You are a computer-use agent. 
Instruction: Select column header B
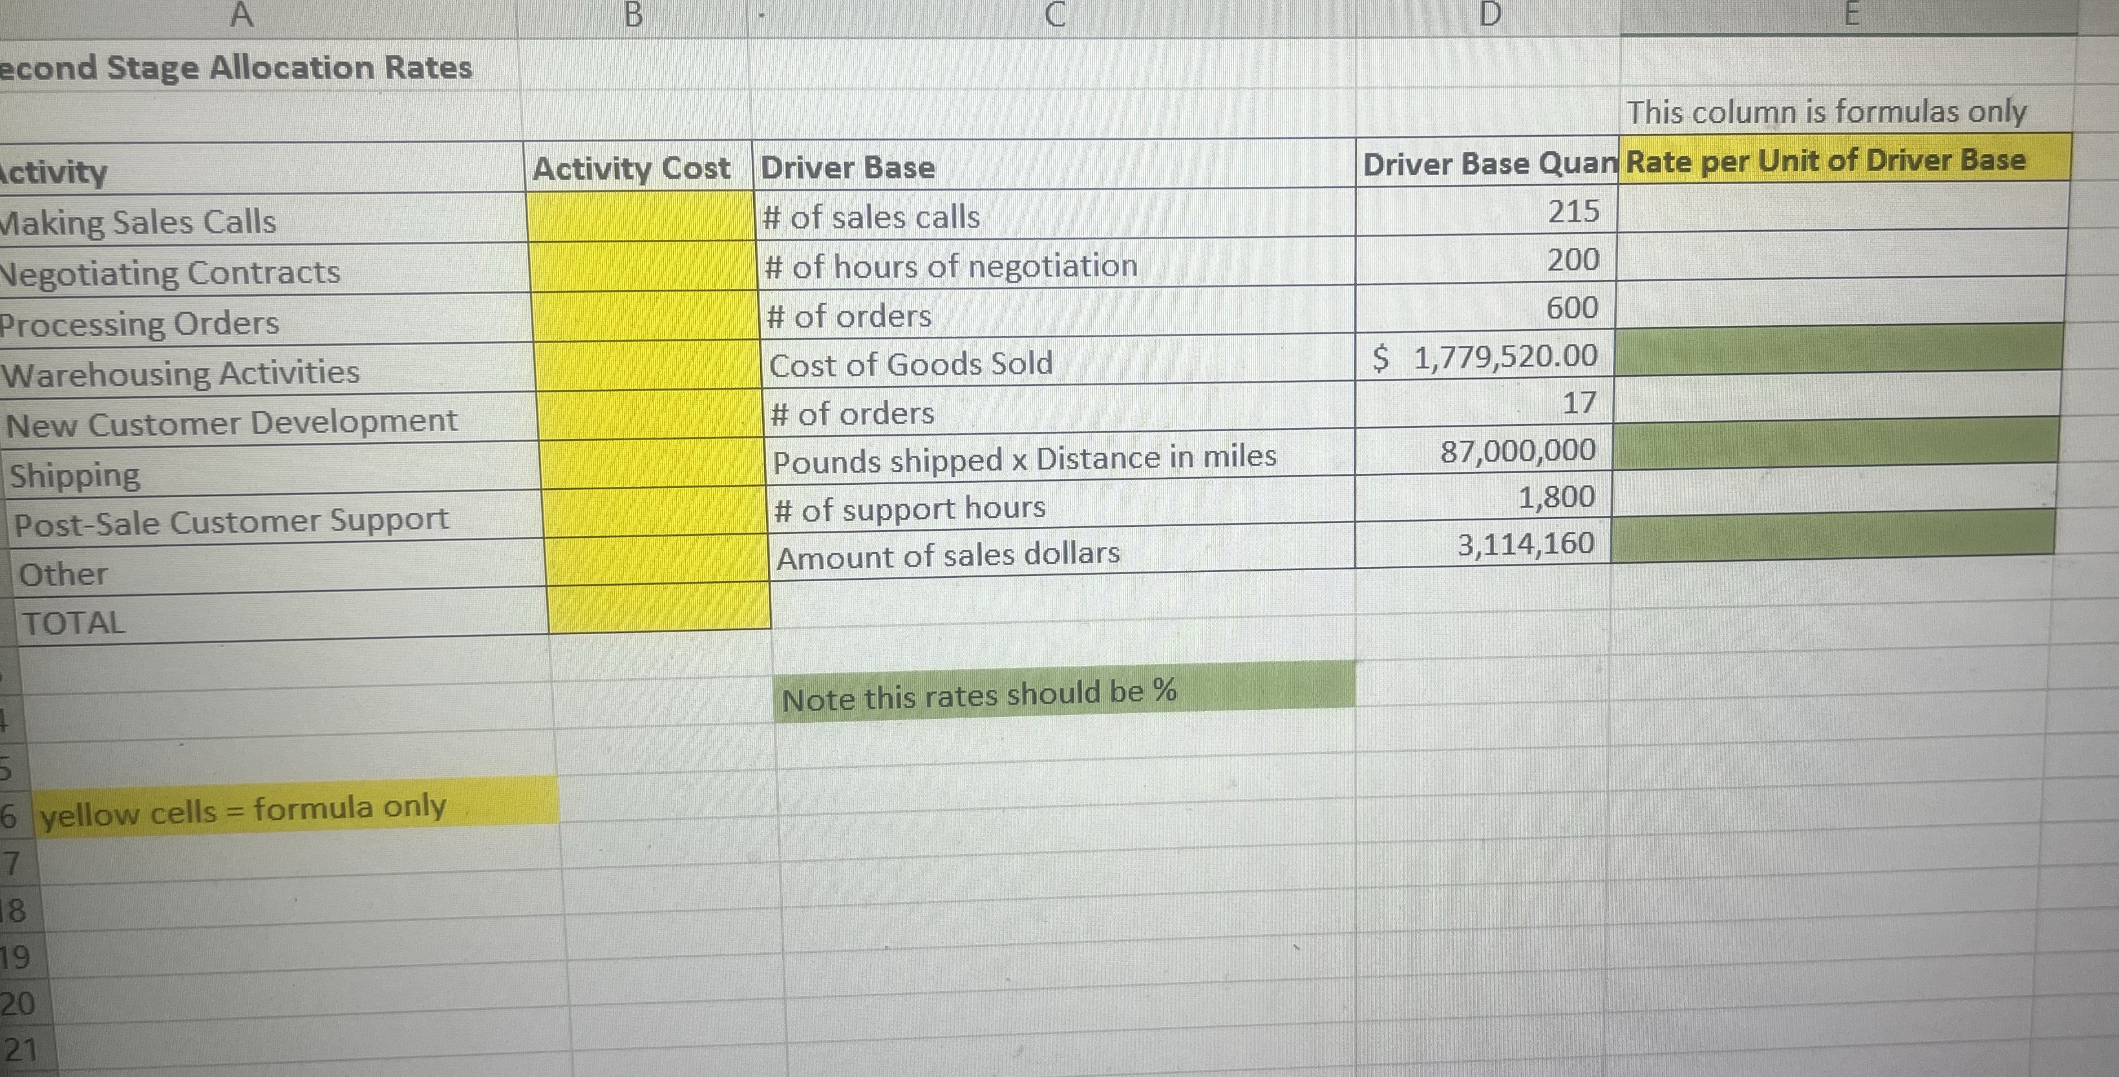click(634, 15)
